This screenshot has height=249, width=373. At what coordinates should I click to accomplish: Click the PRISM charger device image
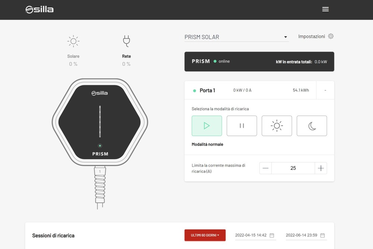[x=100, y=122]
